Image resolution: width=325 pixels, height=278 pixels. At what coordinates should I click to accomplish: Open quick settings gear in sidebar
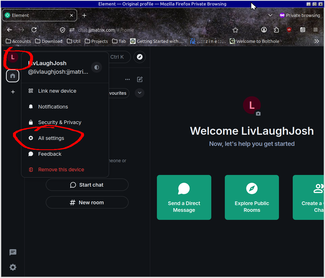click(13, 267)
